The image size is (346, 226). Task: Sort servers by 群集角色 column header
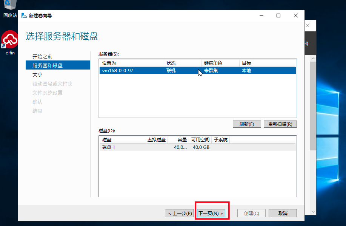(x=220, y=63)
